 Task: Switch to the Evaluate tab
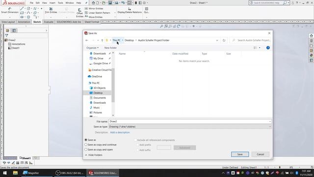coord(49,22)
